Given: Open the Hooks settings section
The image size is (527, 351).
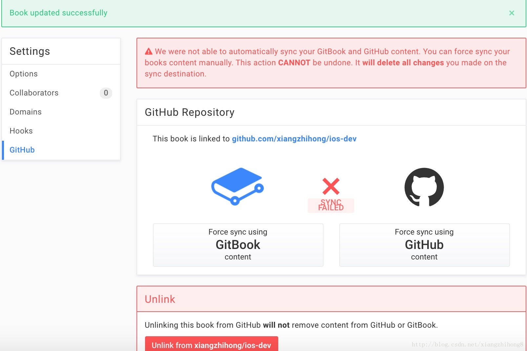Looking at the screenshot, I should click(61, 131).
